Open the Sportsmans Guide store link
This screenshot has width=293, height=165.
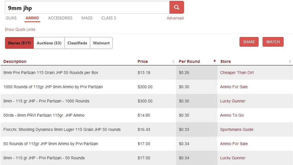point(237,129)
